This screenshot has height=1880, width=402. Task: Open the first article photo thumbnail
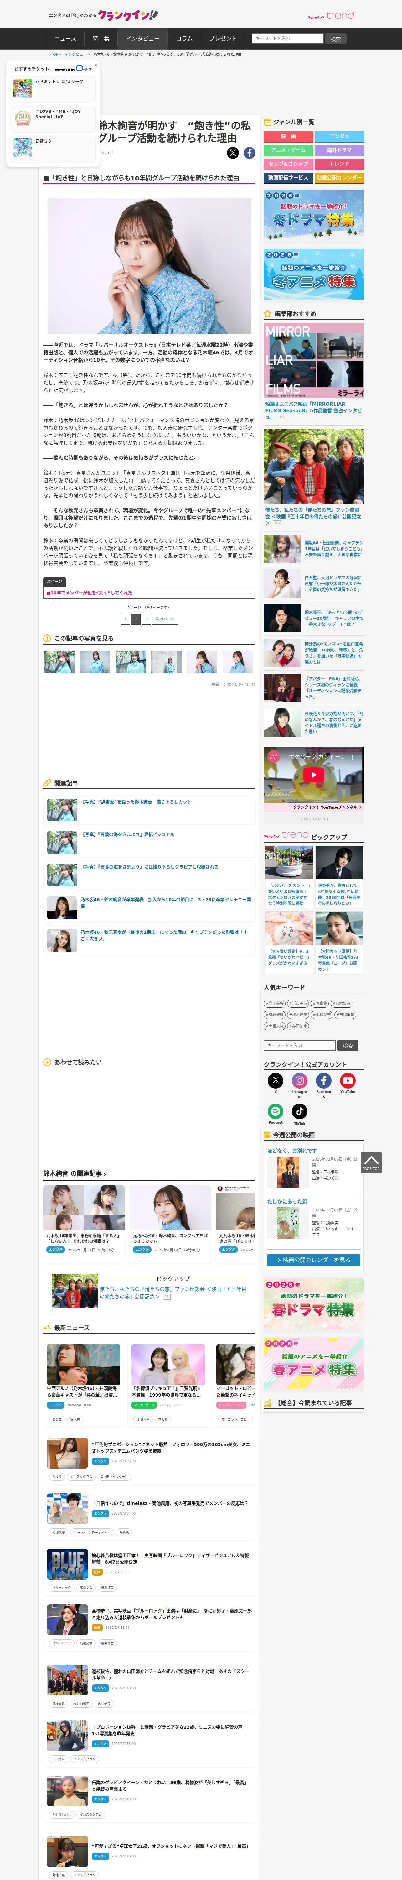[59, 662]
